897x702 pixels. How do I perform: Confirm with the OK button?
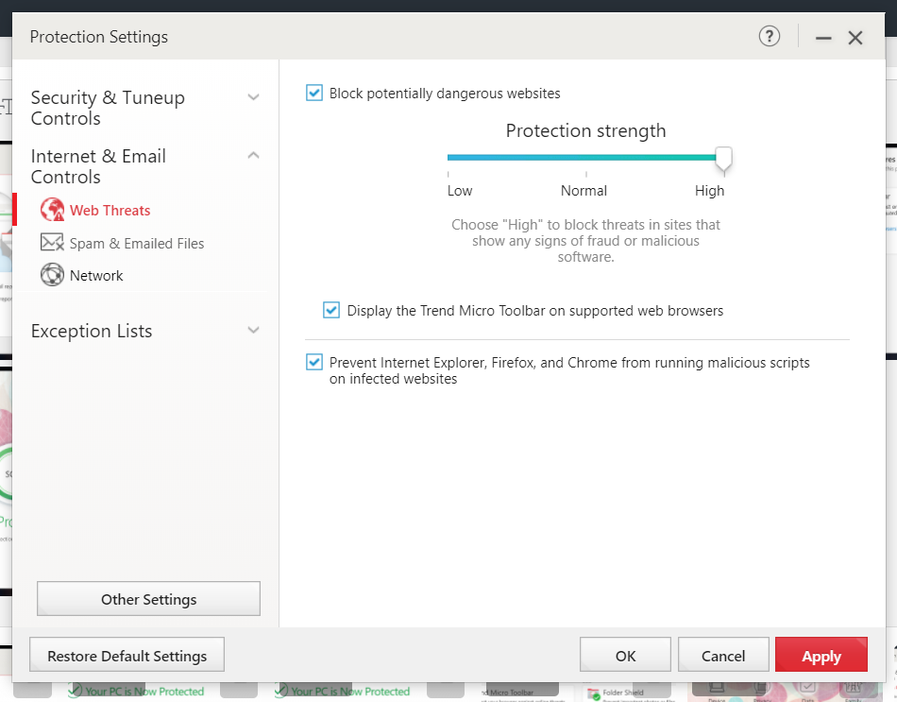pyautogui.click(x=625, y=655)
